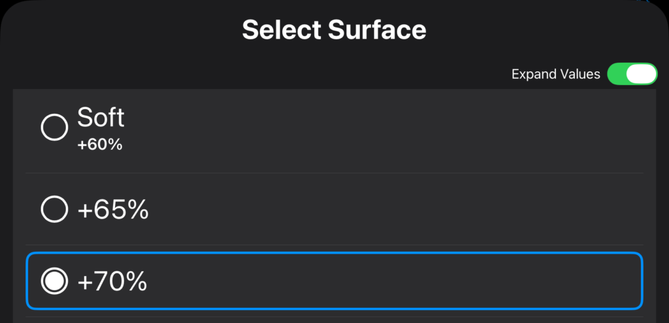Screen dimensions: 669x323
Task: Click the empty circle beside +65%
Action: tap(54, 210)
